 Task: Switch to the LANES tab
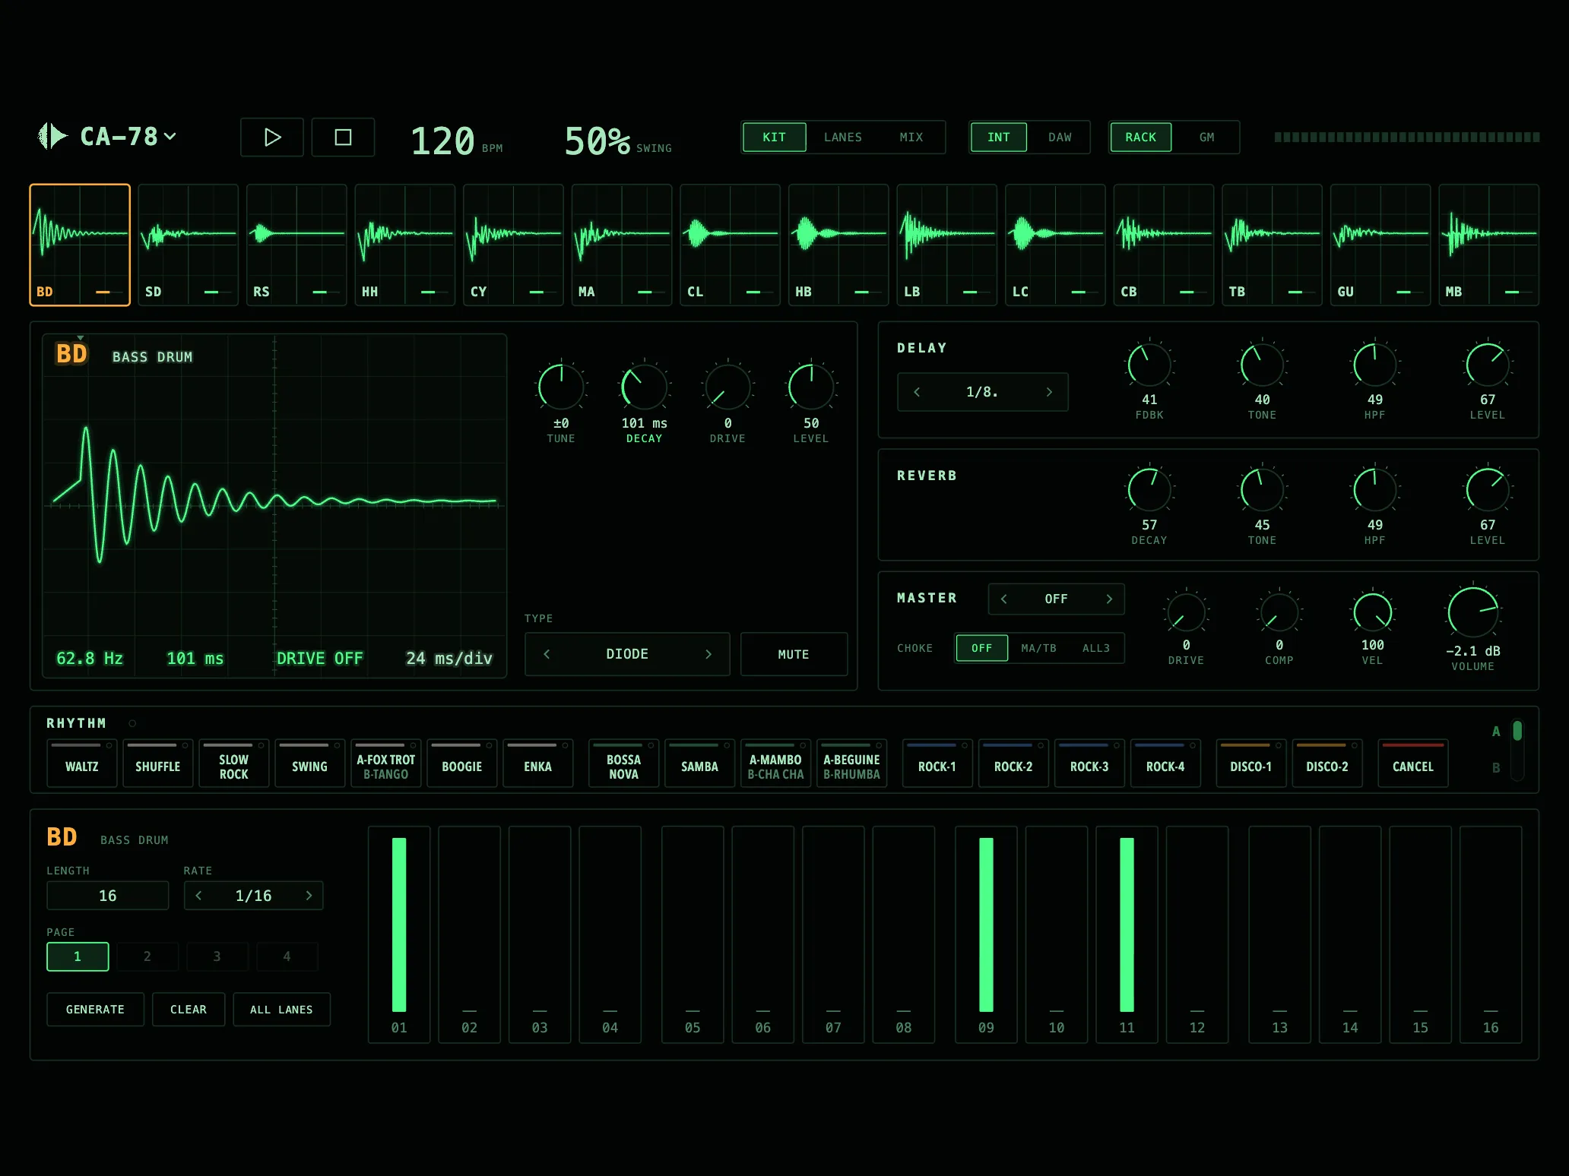842,138
